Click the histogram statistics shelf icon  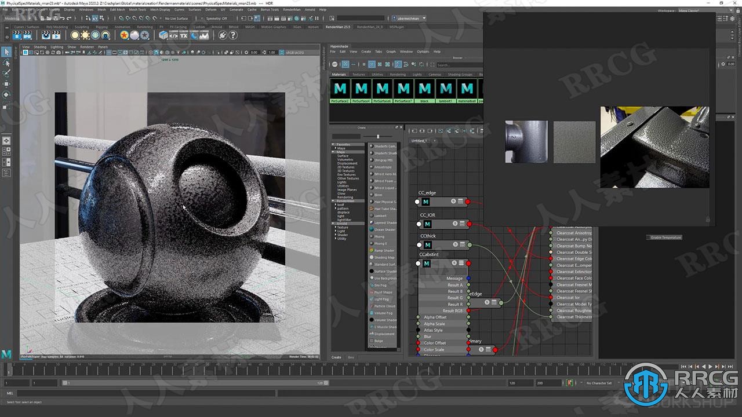(204, 35)
